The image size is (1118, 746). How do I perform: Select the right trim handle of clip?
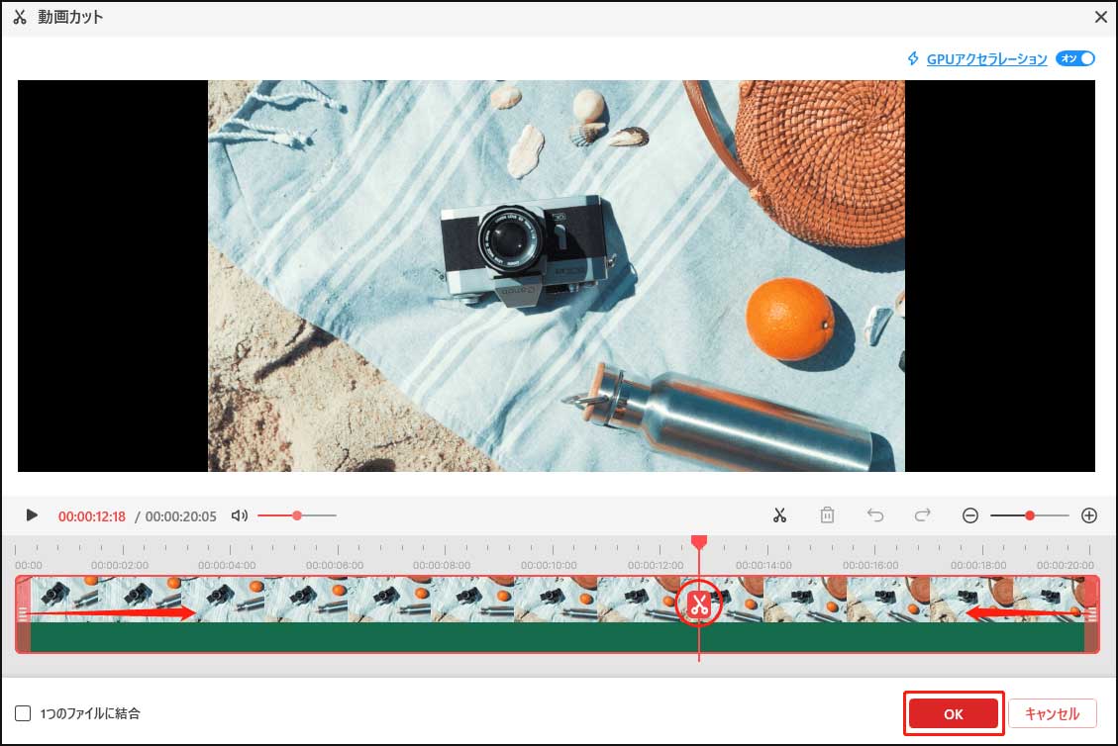(1091, 614)
